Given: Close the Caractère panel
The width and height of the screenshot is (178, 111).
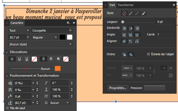Looking at the screenshot, I should (74, 23).
